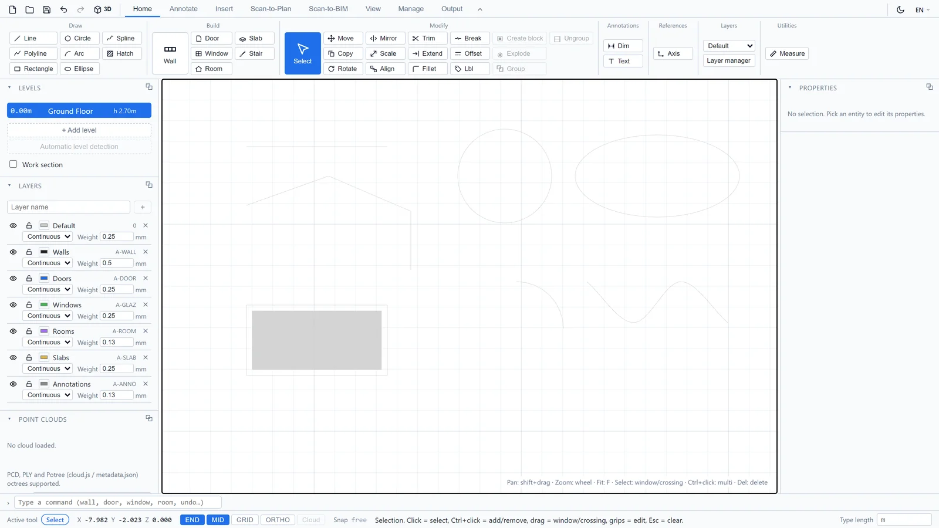The height and width of the screenshot is (528, 939).
Task: Collapse the POINT CLOUDS panel
Action: [9, 419]
